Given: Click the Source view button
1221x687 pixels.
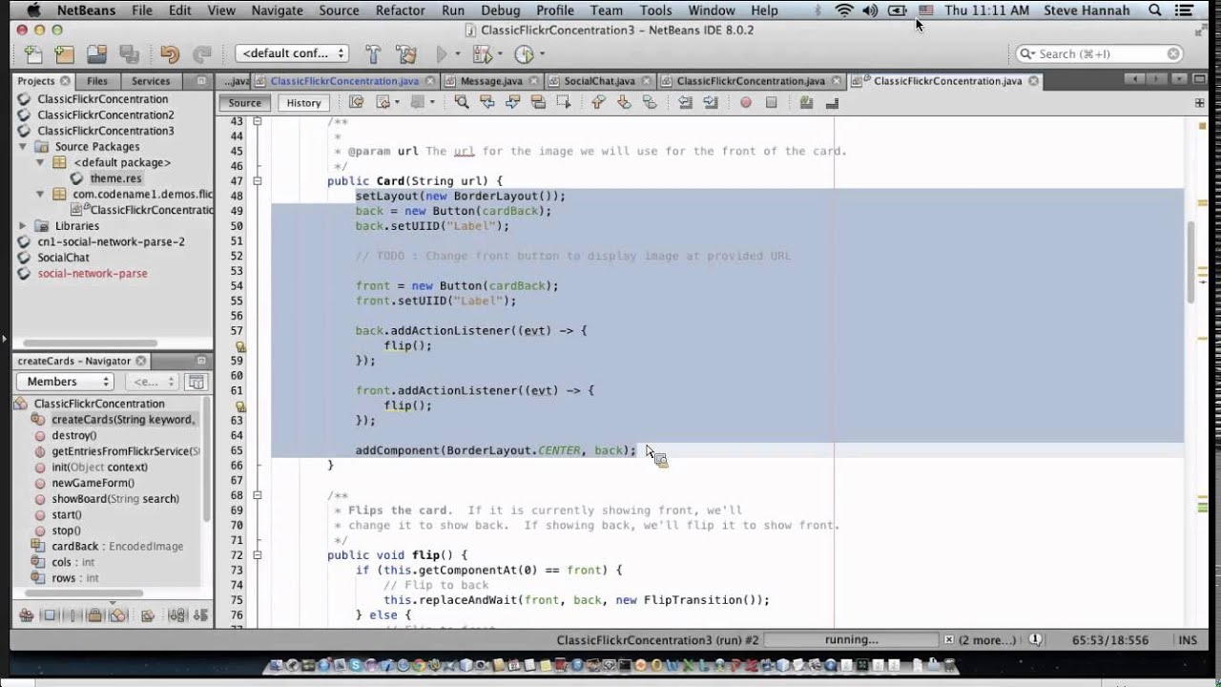Looking at the screenshot, I should [244, 103].
